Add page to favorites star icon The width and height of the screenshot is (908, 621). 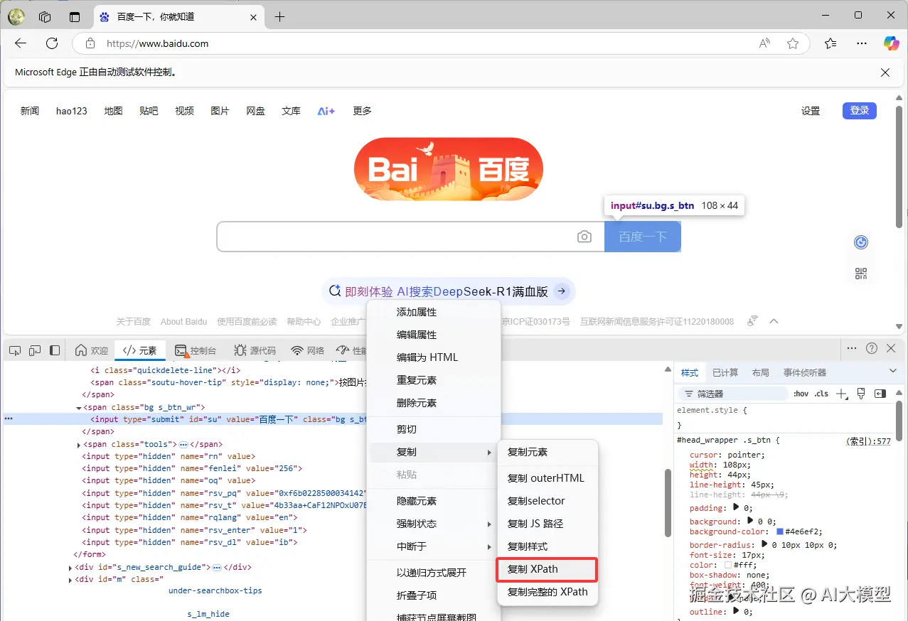(x=793, y=43)
